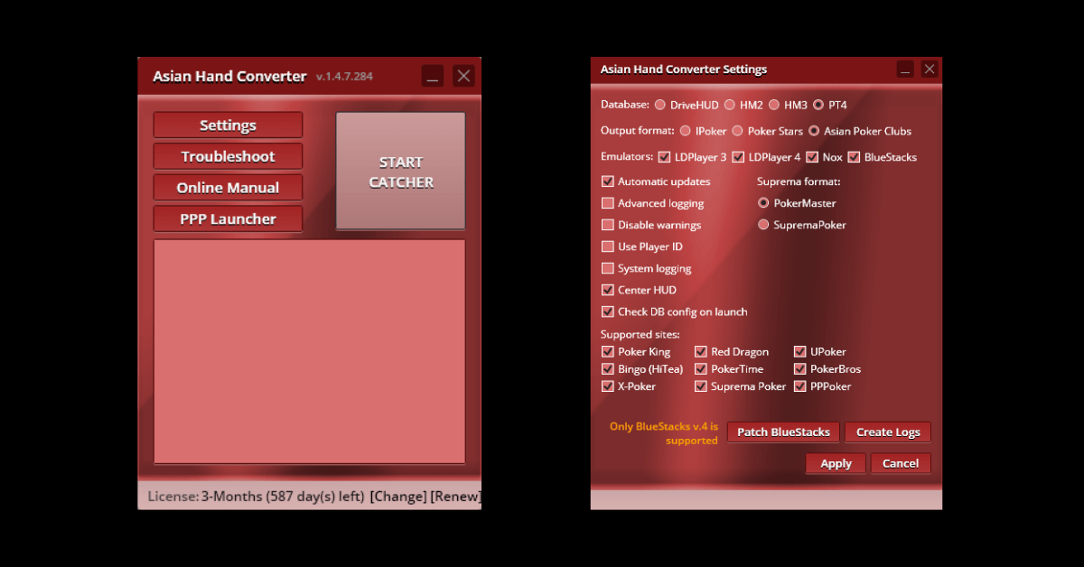Toggle Center HUD checkbox

[608, 290]
